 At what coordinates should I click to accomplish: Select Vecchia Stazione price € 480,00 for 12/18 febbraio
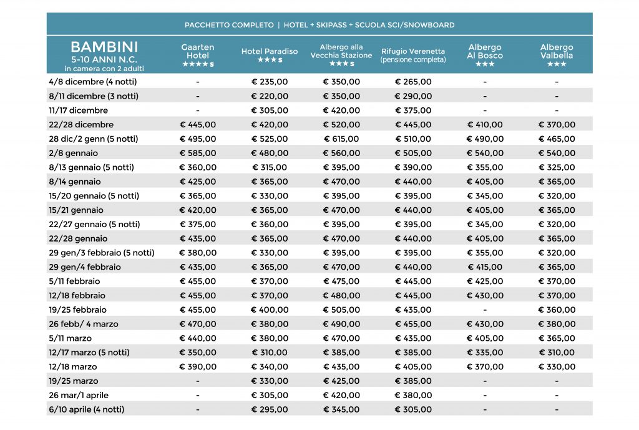(x=341, y=295)
